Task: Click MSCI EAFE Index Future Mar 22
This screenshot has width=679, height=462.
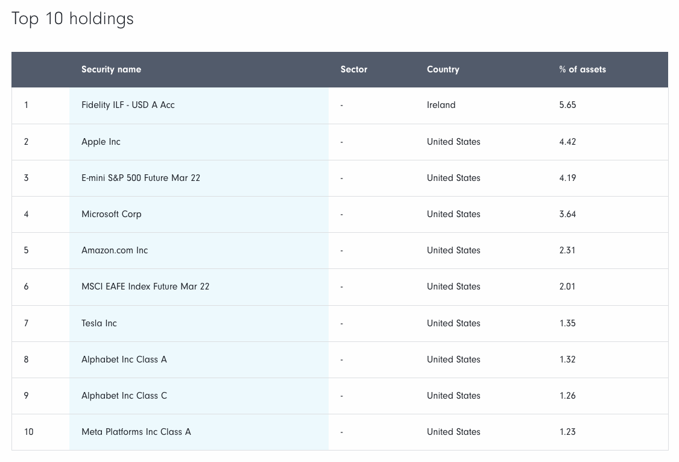Action: (145, 286)
